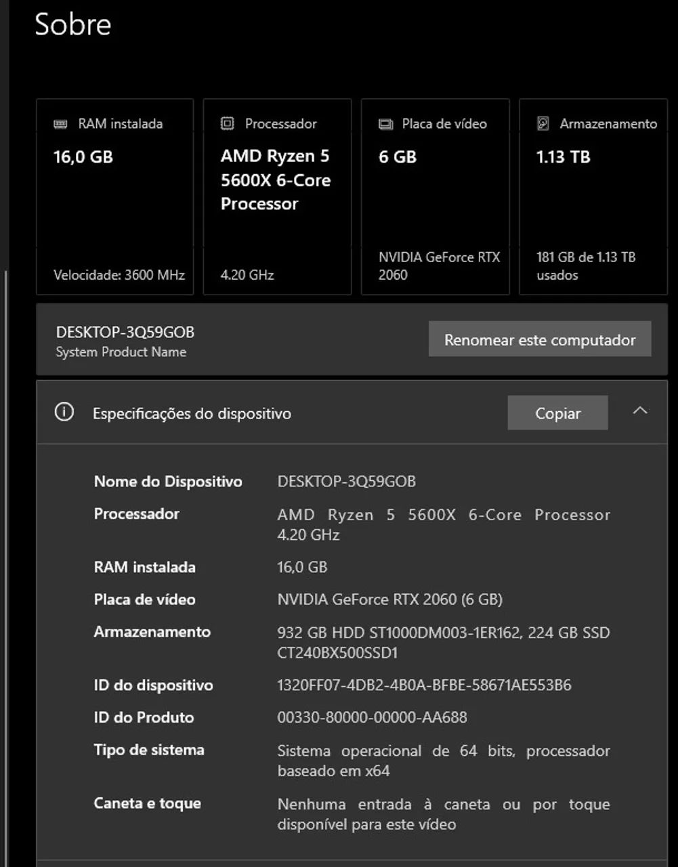The width and height of the screenshot is (678, 867).
Task: Click DESKTOP-3Q59GOB value in specifications list
Action: click(x=347, y=482)
